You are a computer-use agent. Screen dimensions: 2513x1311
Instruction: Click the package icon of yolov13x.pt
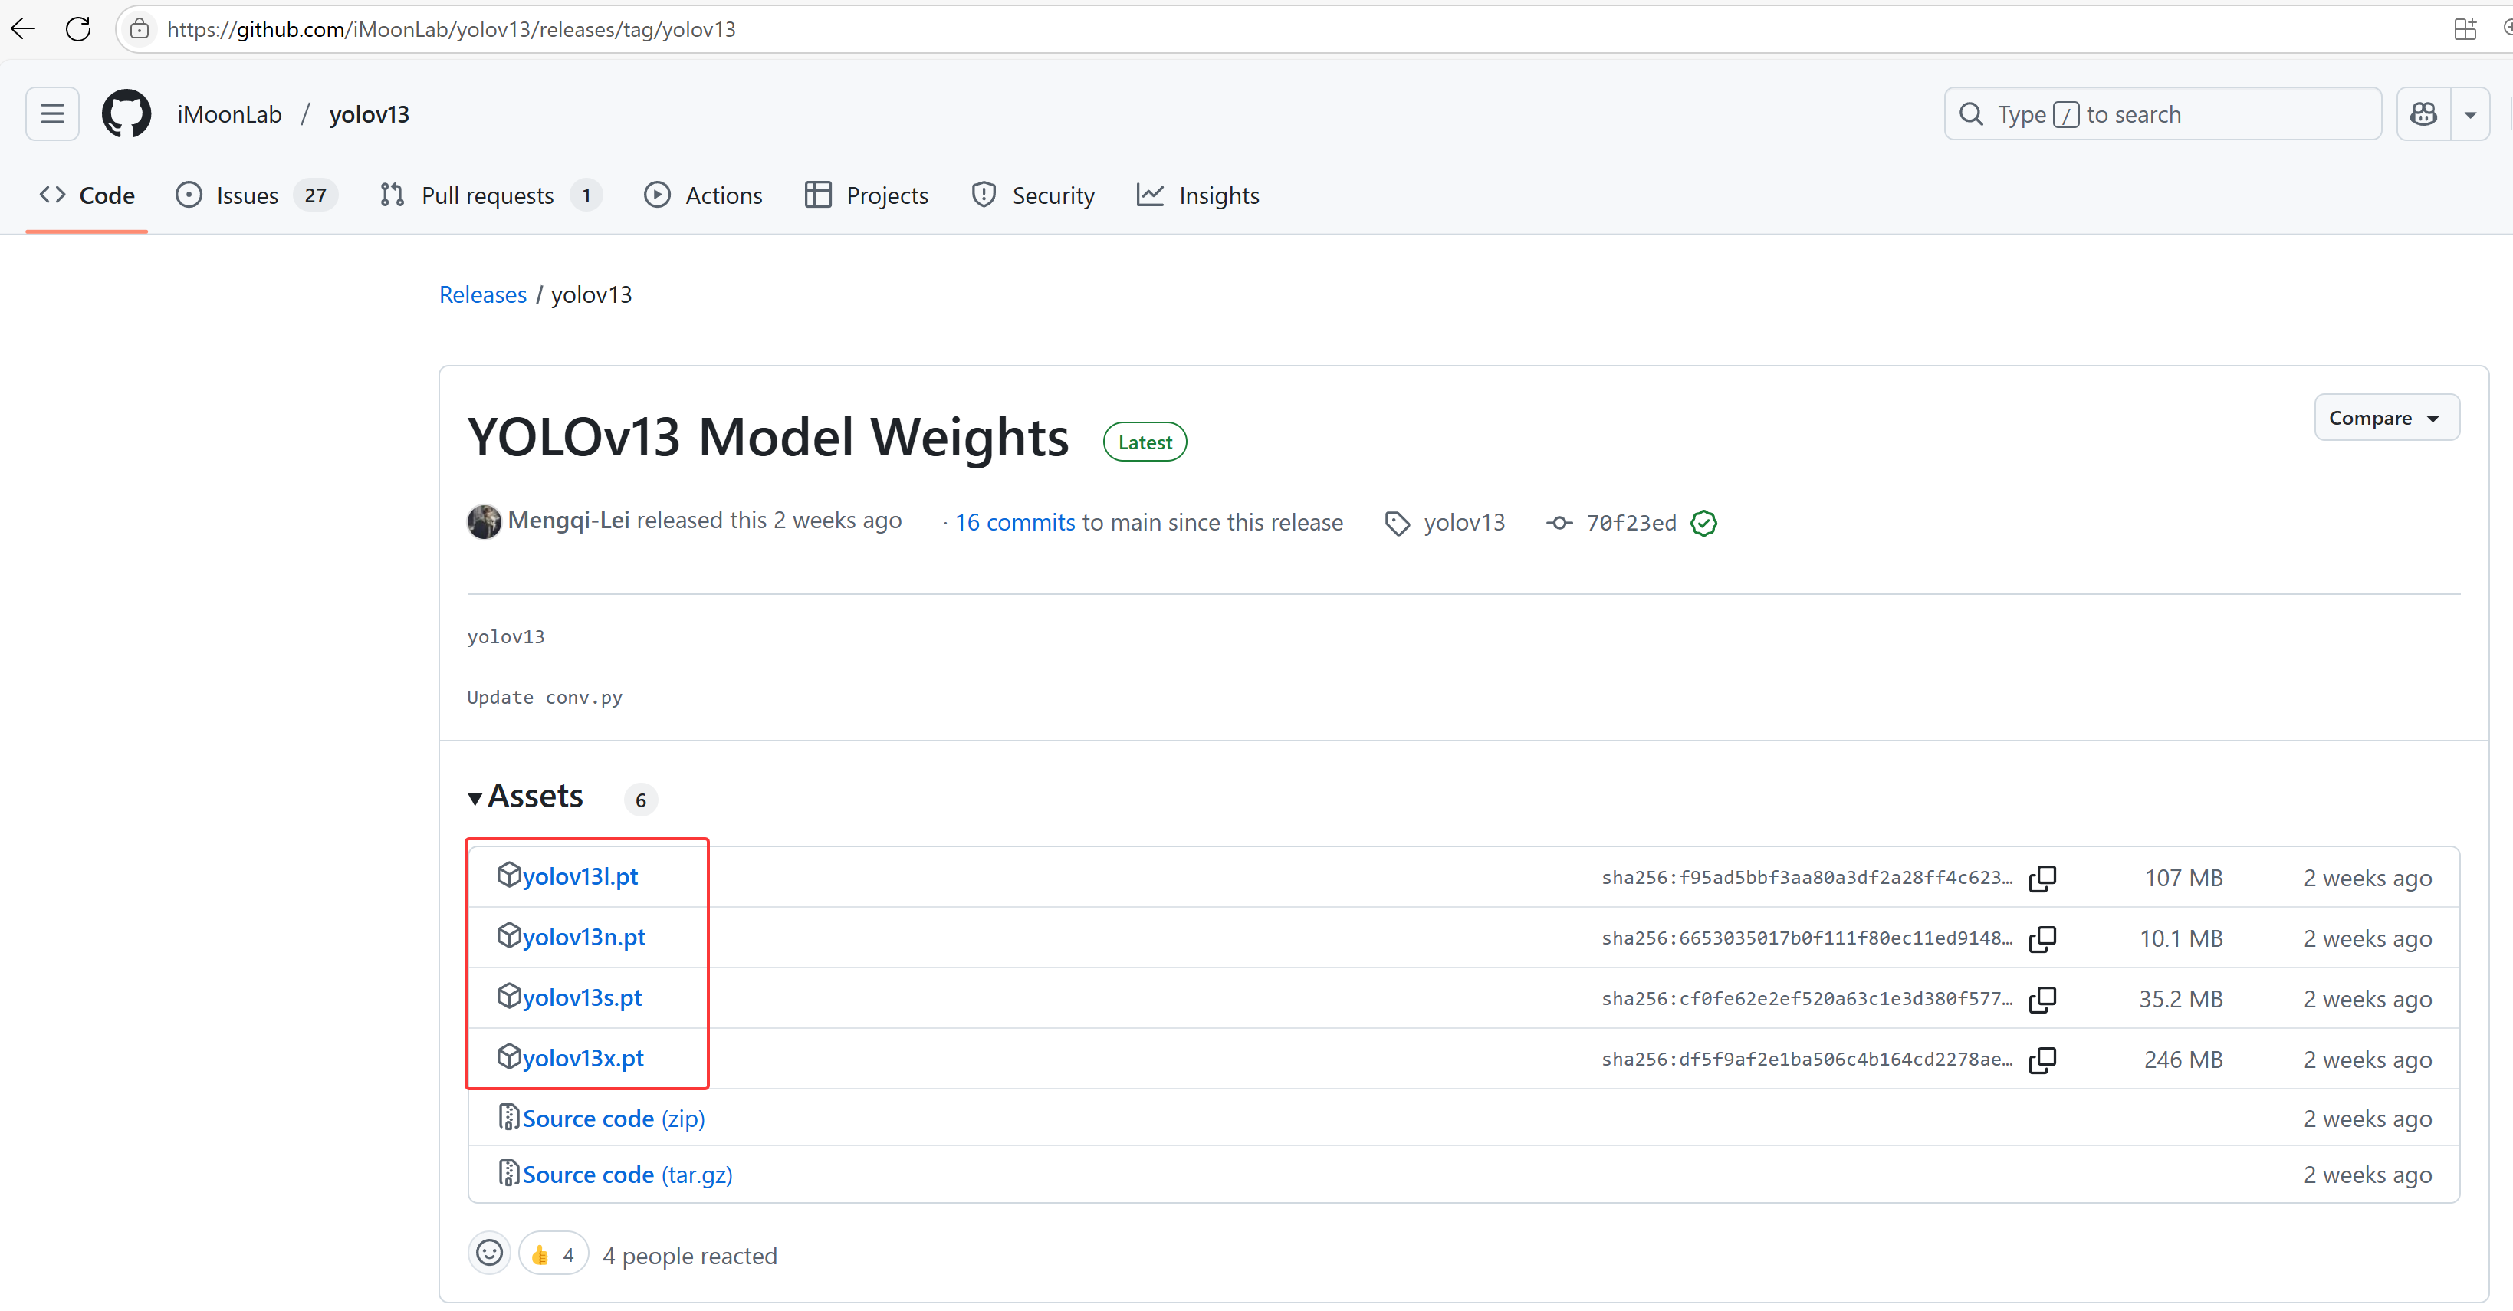click(509, 1056)
